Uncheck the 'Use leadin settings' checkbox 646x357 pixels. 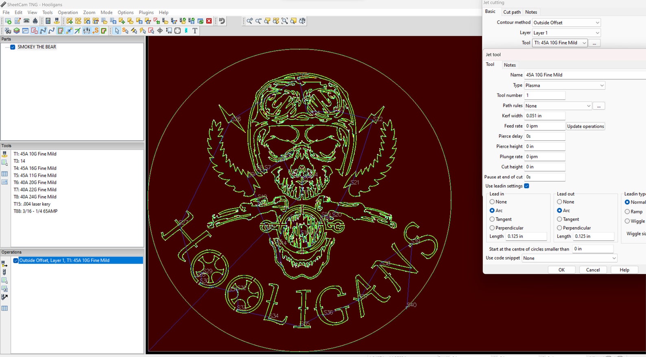(526, 186)
